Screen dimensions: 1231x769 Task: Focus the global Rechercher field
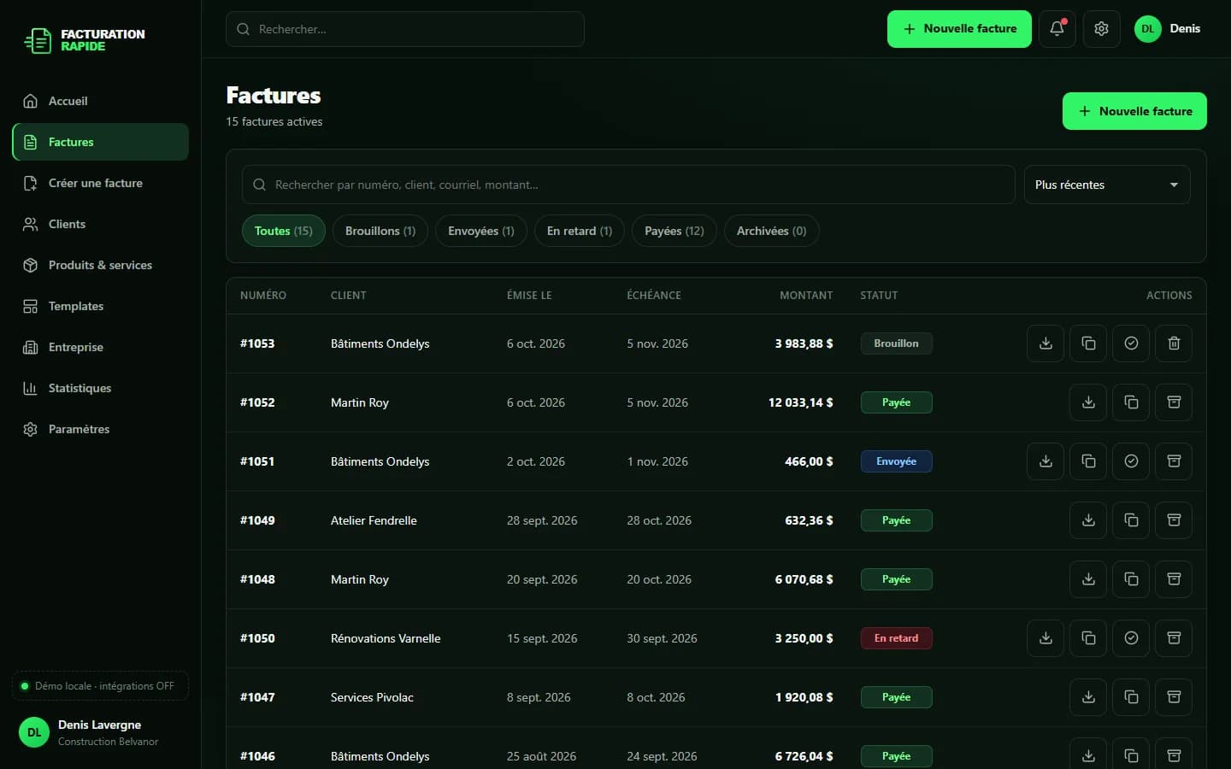(405, 29)
